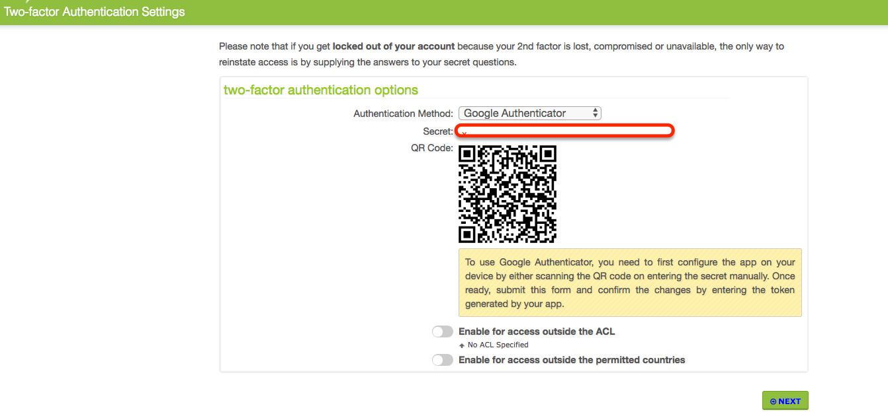Click 'Enable for access outside the permitted countries' label

572,360
